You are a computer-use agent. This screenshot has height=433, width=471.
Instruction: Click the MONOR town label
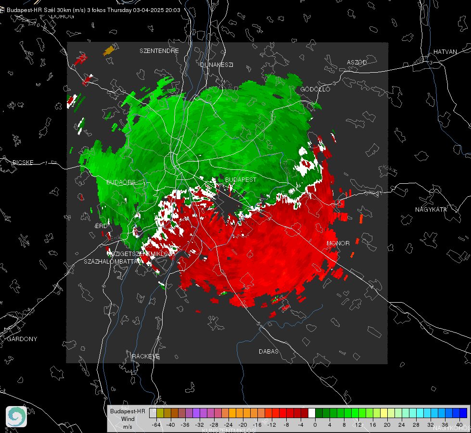pos(338,243)
